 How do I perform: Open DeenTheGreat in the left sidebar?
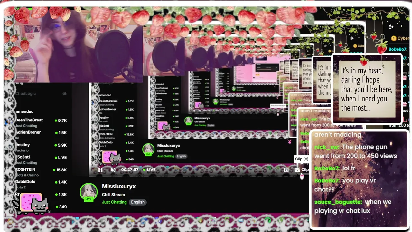(x=29, y=120)
